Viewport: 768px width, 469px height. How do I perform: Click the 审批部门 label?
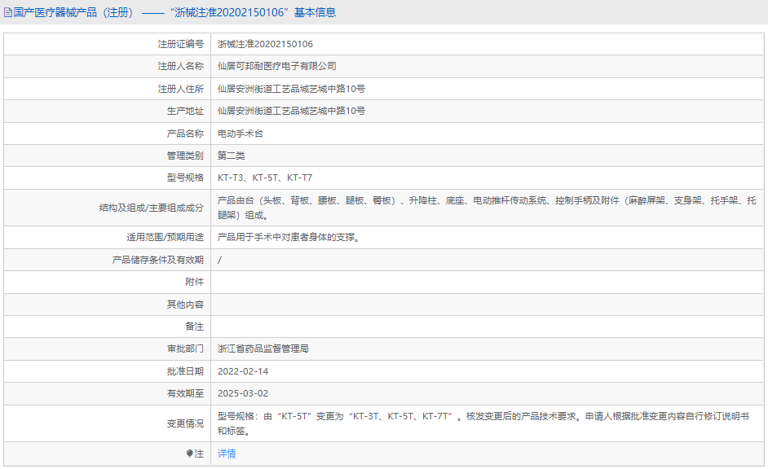tap(185, 348)
